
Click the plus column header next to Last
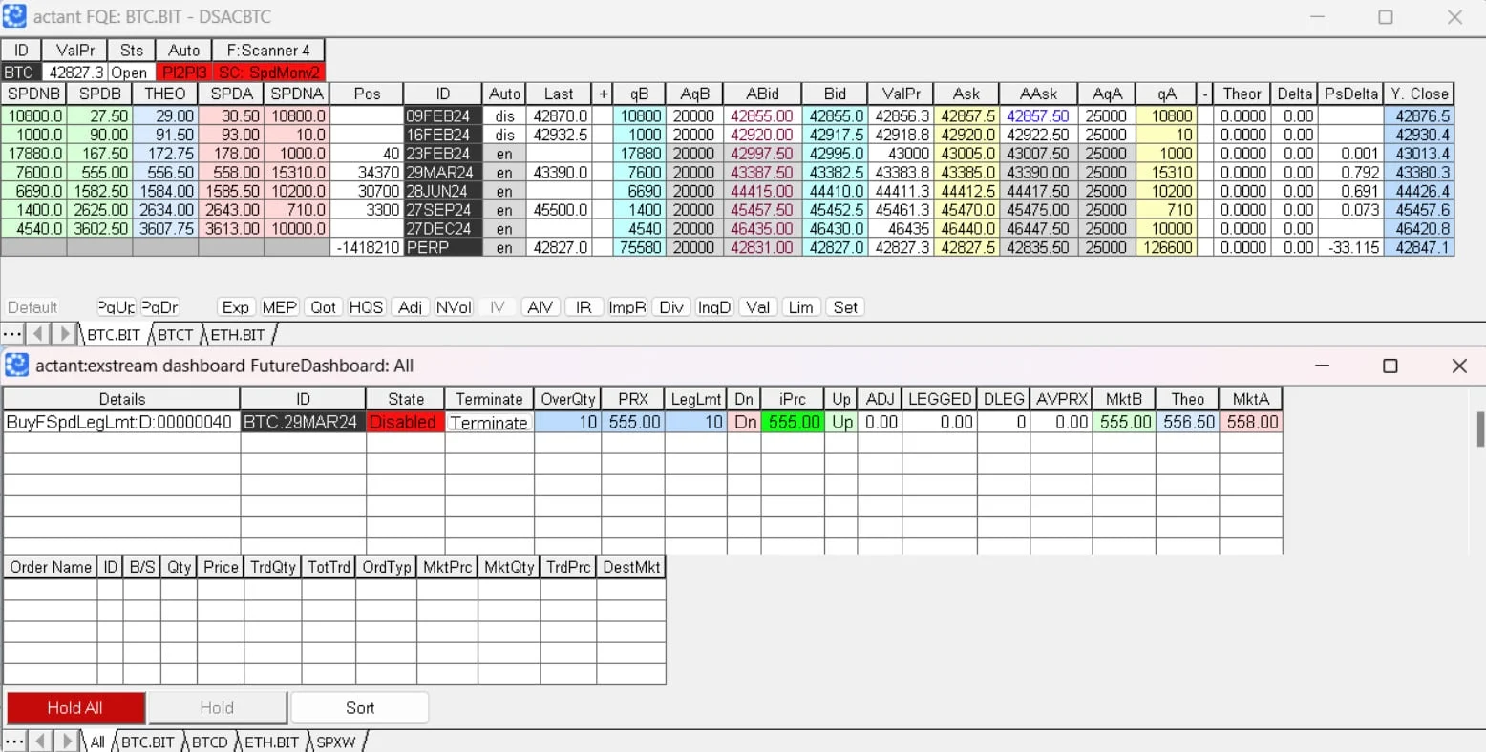pyautogui.click(x=604, y=94)
